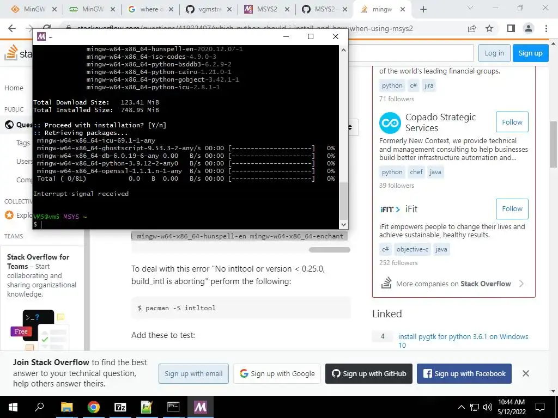Sign up with Facebook

coord(464,373)
